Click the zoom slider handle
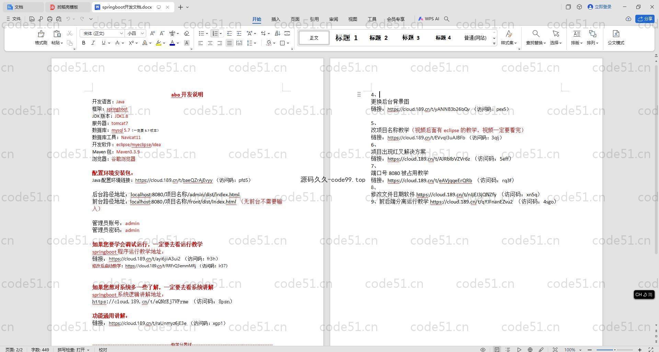The image size is (659, 352). click(x=615, y=350)
